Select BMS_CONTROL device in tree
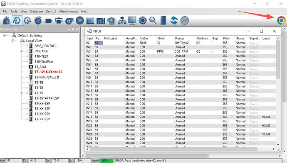Image resolution: width=287 pixels, height=163 pixels. (46, 46)
